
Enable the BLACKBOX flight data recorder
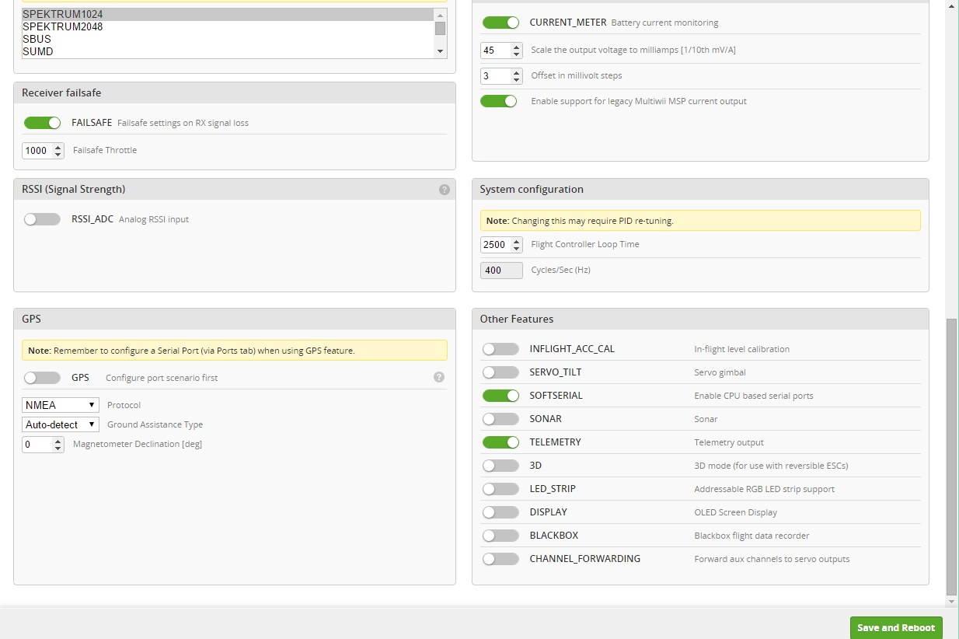(500, 536)
